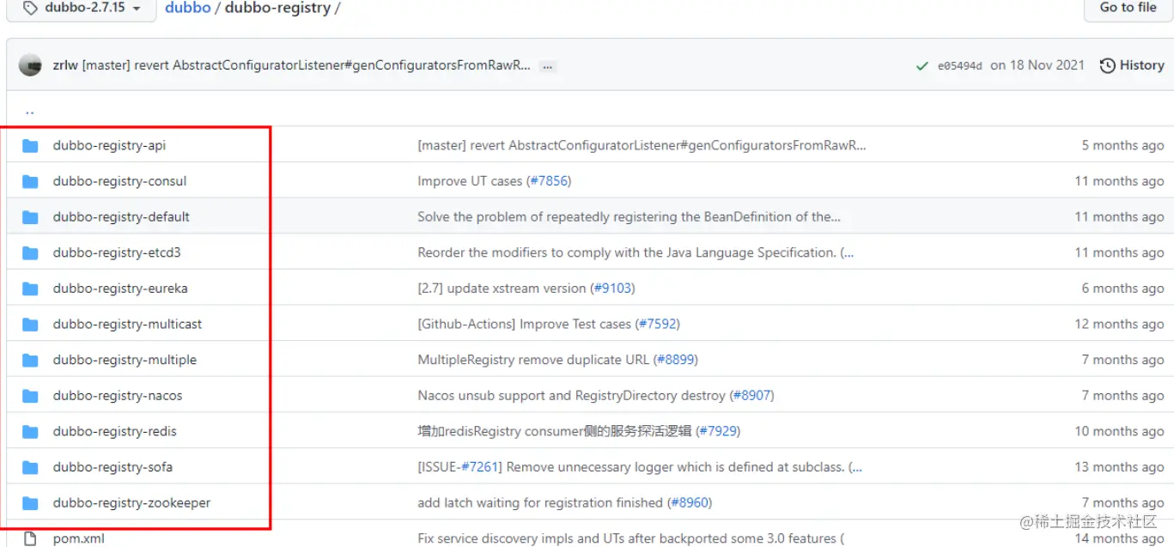The image size is (1174, 547).
Task: Click 'add latch waiting for registration' message
Action: (x=540, y=502)
